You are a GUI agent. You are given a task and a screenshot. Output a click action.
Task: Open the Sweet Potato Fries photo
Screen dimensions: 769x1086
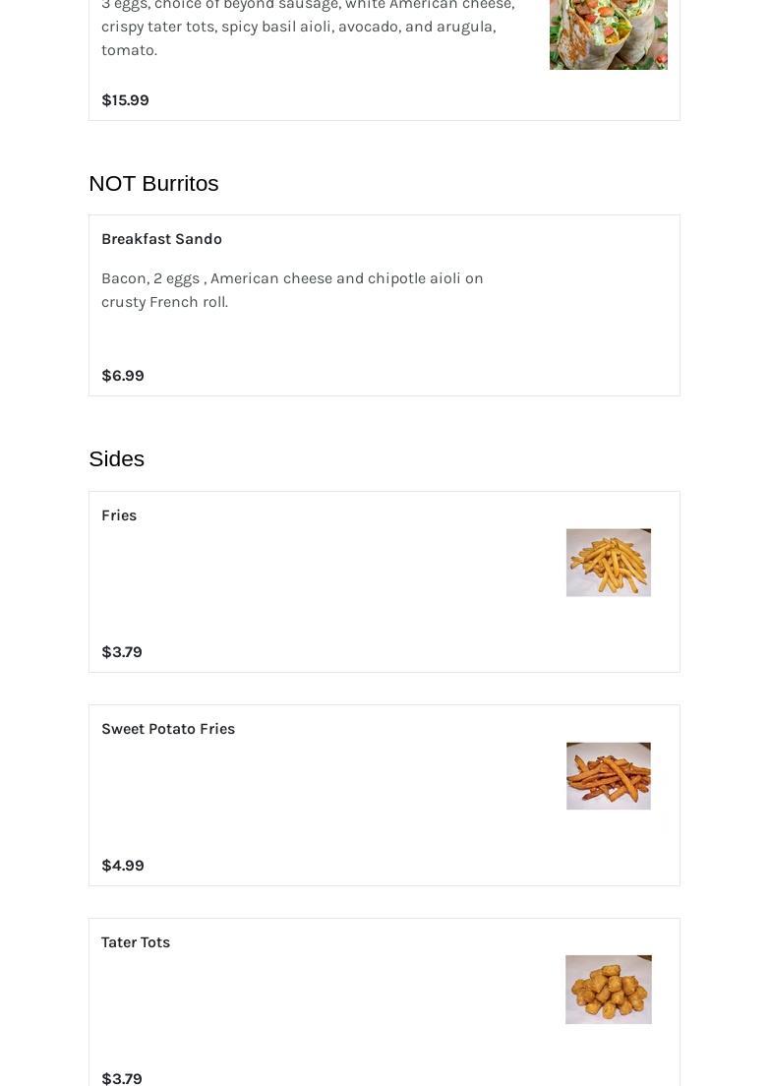[x=609, y=776]
